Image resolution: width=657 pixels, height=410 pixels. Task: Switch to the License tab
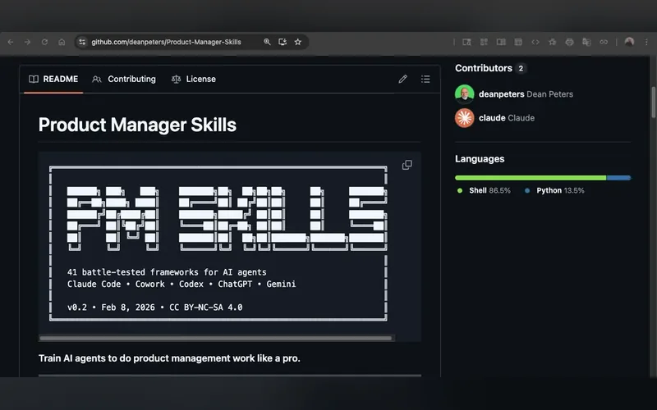[194, 79]
